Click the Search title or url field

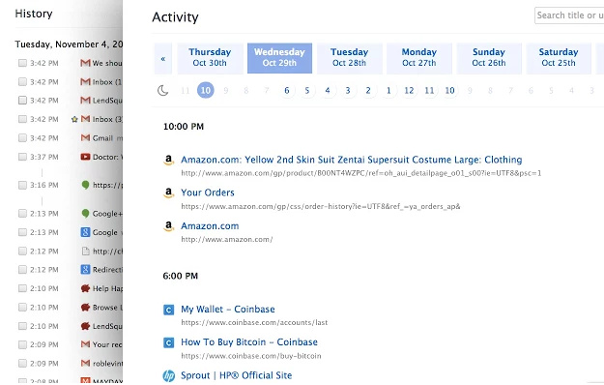pos(569,15)
